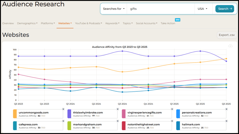The height and width of the screenshot is (134, 239).
Task: Expand the Demographics menu
Action: [27, 23]
